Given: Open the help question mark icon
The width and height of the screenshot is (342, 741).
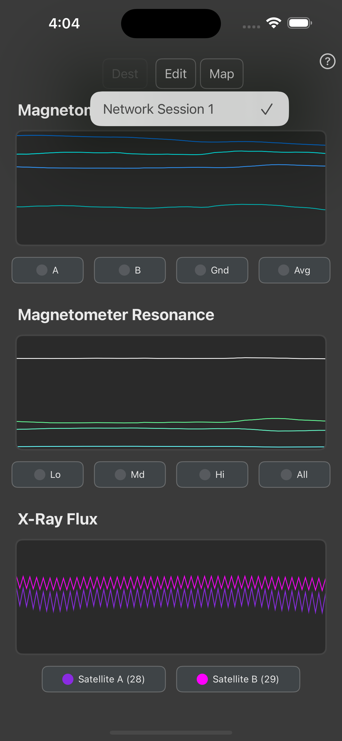Looking at the screenshot, I should click(327, 61).
